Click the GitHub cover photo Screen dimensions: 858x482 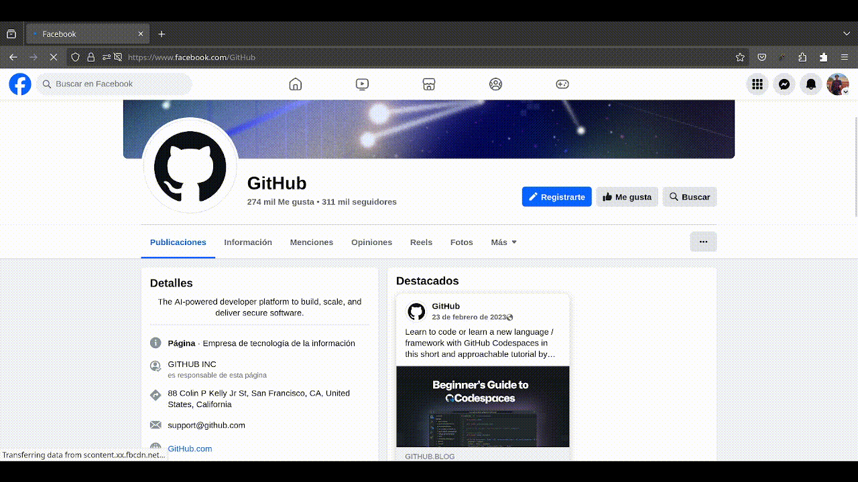click(x=429, y=129)
